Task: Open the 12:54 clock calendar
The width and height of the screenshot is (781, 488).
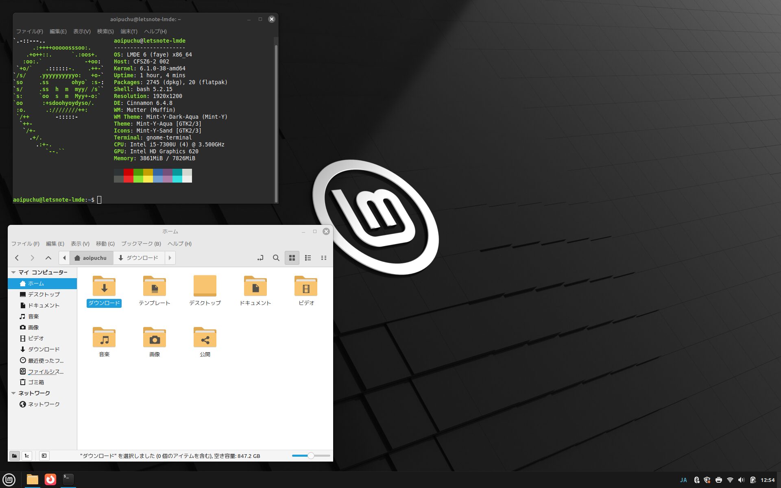Action: click(x=768, y=480)
